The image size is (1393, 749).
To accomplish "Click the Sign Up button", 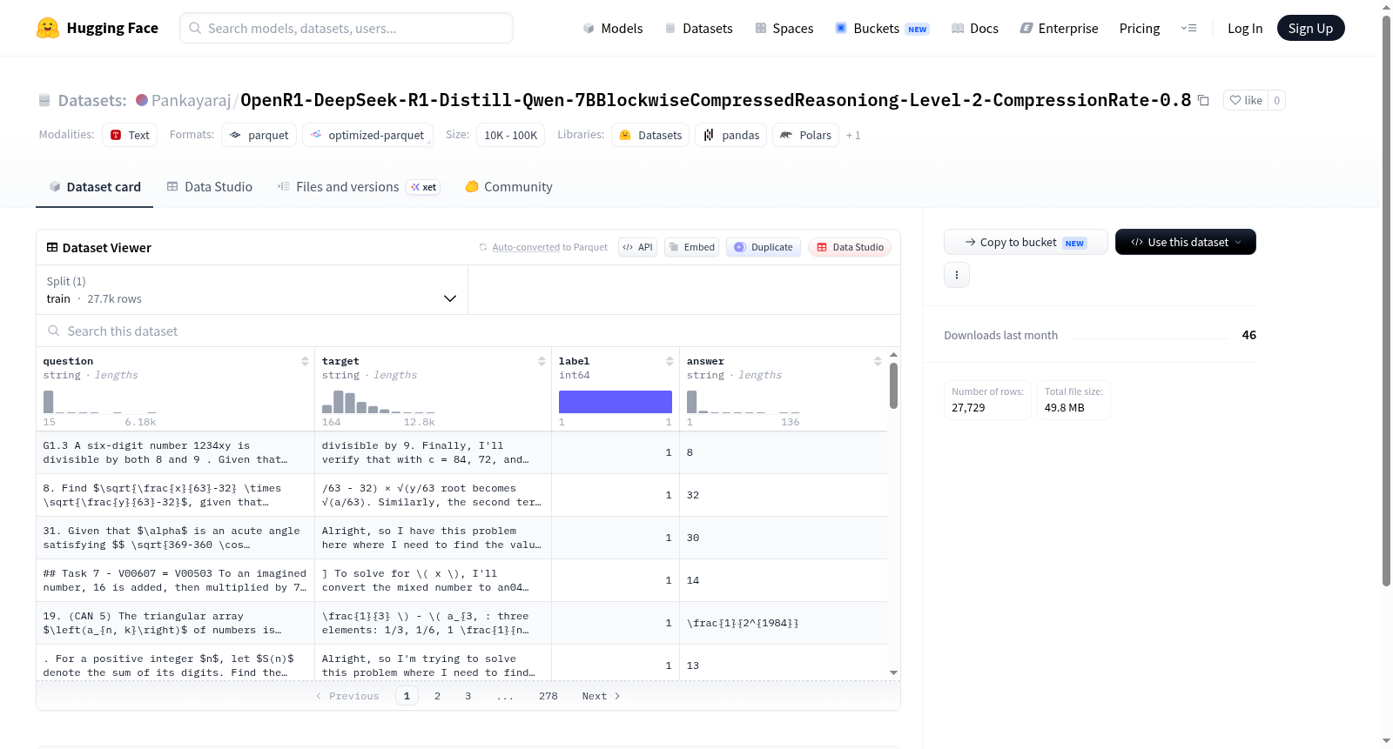I will [x=1310, y=28].
